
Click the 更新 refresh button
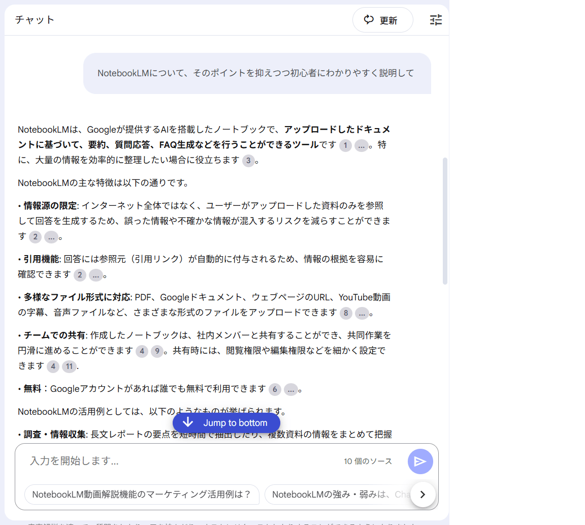pyautogui.click(x=382, y=20)
